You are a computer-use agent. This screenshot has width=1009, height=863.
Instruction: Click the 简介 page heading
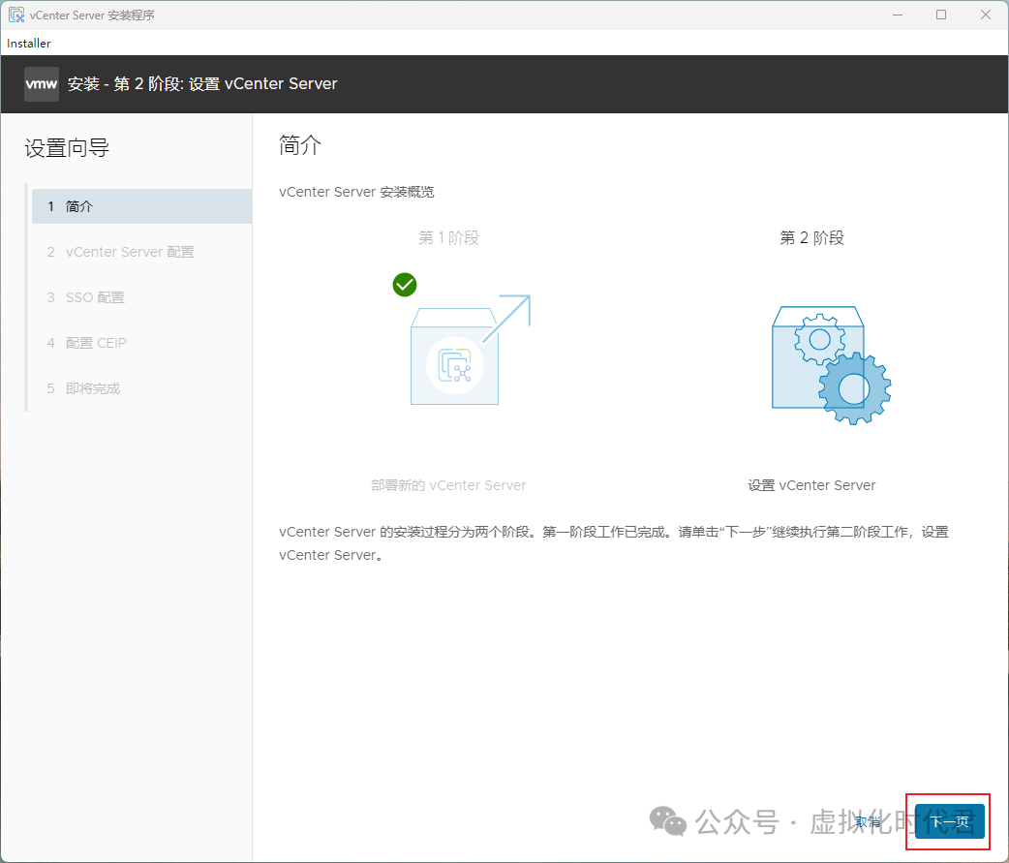pyautogui.click(x=300, y=145)
